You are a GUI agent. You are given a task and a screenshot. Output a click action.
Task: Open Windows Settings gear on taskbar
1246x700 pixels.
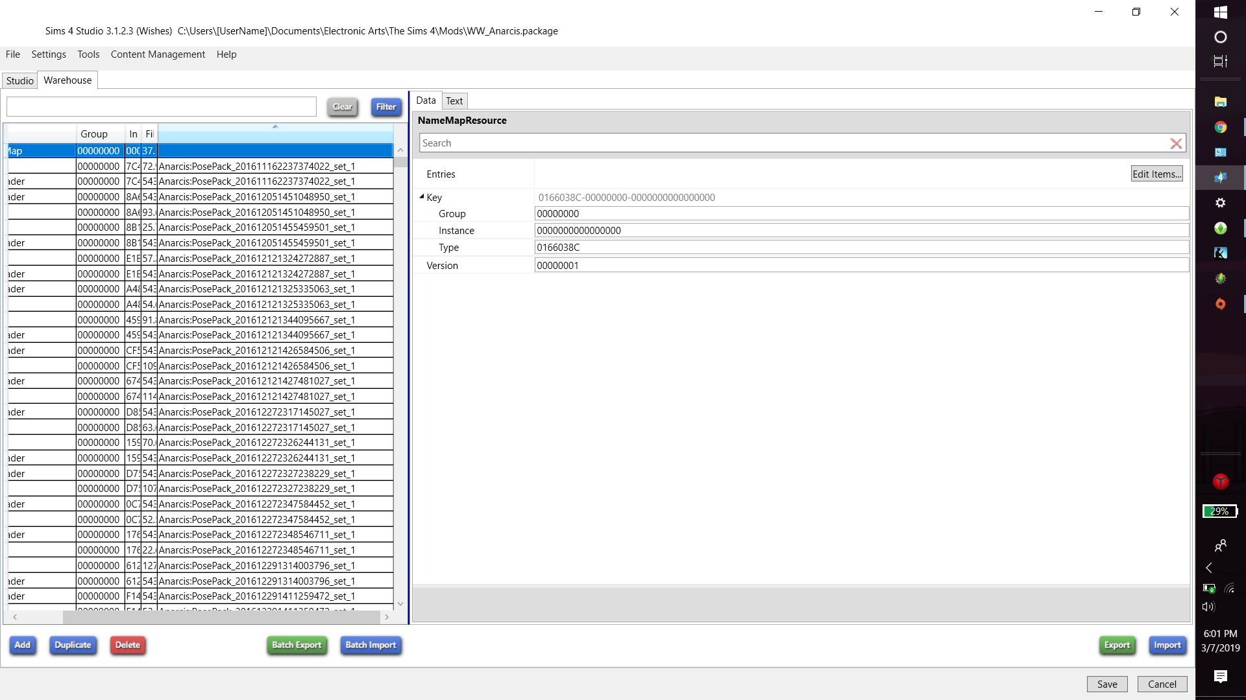point(1220,203)
